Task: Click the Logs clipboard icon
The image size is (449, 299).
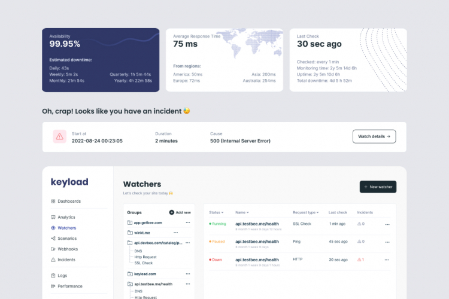Action: pyautogui.click(x=53, y=276)
